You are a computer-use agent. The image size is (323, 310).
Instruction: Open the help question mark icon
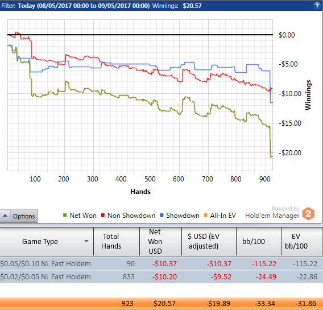(317, 5)
